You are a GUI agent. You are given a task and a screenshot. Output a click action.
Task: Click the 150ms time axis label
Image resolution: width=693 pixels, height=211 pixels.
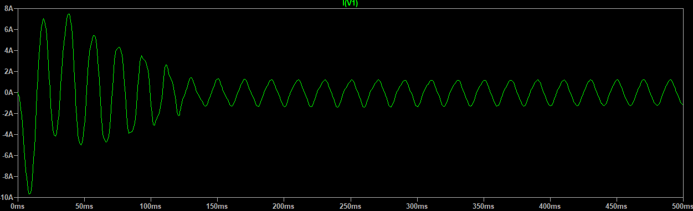click(x=217, y=206)
